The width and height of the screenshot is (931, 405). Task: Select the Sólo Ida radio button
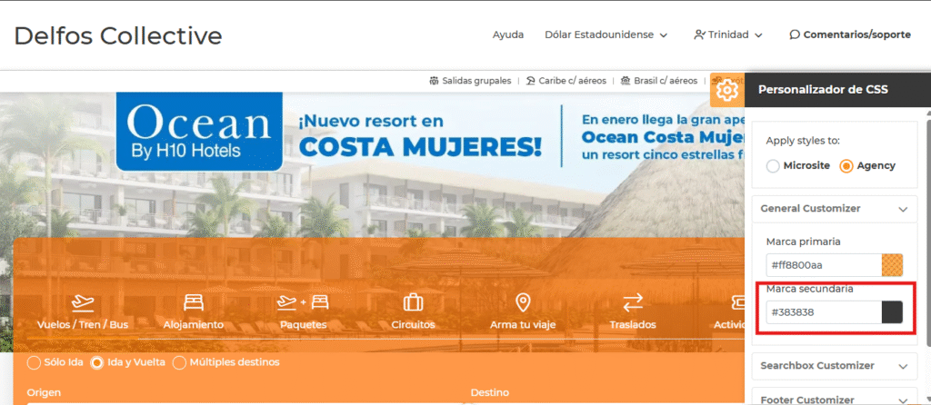[x=35, y=363]
